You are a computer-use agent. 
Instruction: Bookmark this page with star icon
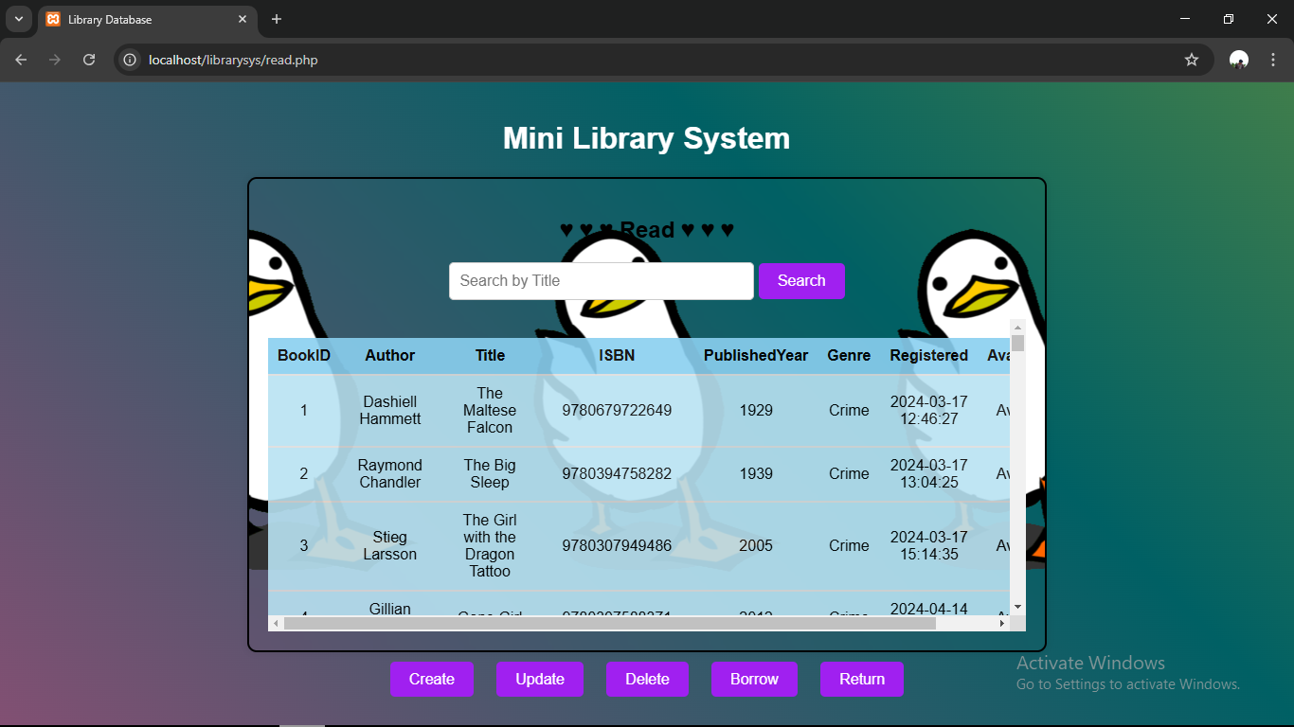point(1192,60)
